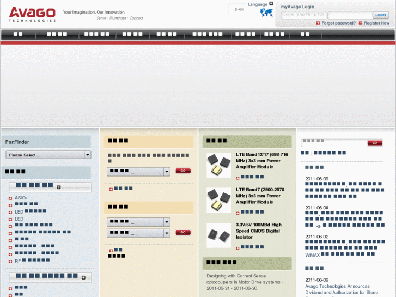Image resolution: width=396 pixels, height=297 pixels.
Task: Open the Forgot password link
Action: (338, 23)
